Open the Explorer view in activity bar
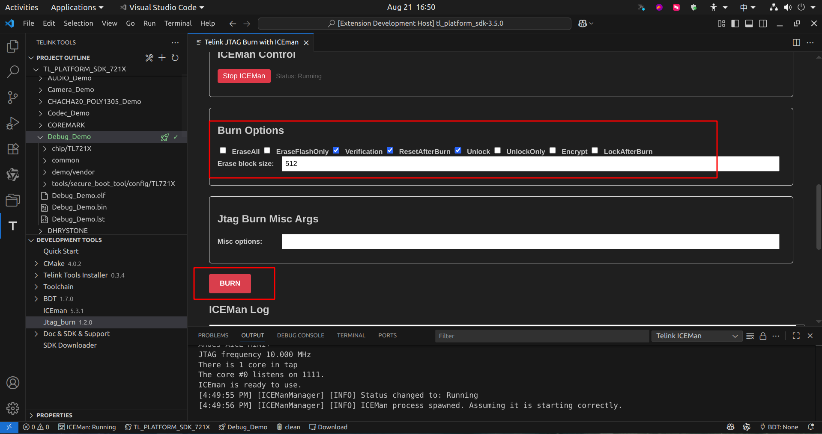Image resolution: width=822 pixels, height=434 pixels. point(13,46)
